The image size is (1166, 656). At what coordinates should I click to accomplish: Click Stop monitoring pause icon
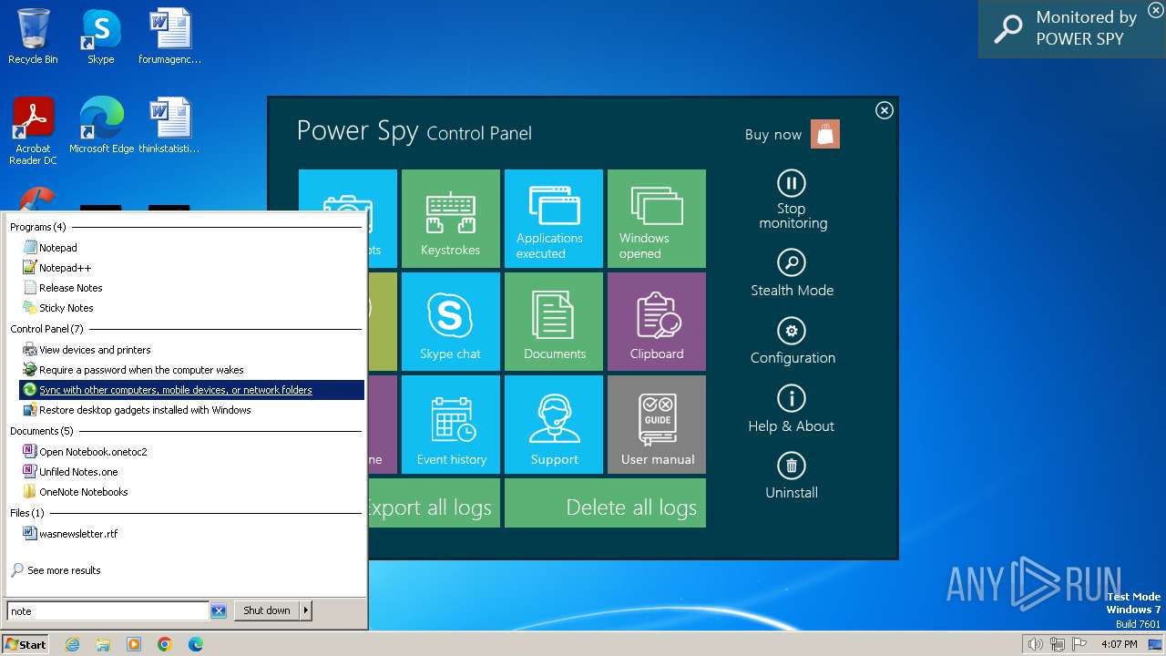pos(792,183)
